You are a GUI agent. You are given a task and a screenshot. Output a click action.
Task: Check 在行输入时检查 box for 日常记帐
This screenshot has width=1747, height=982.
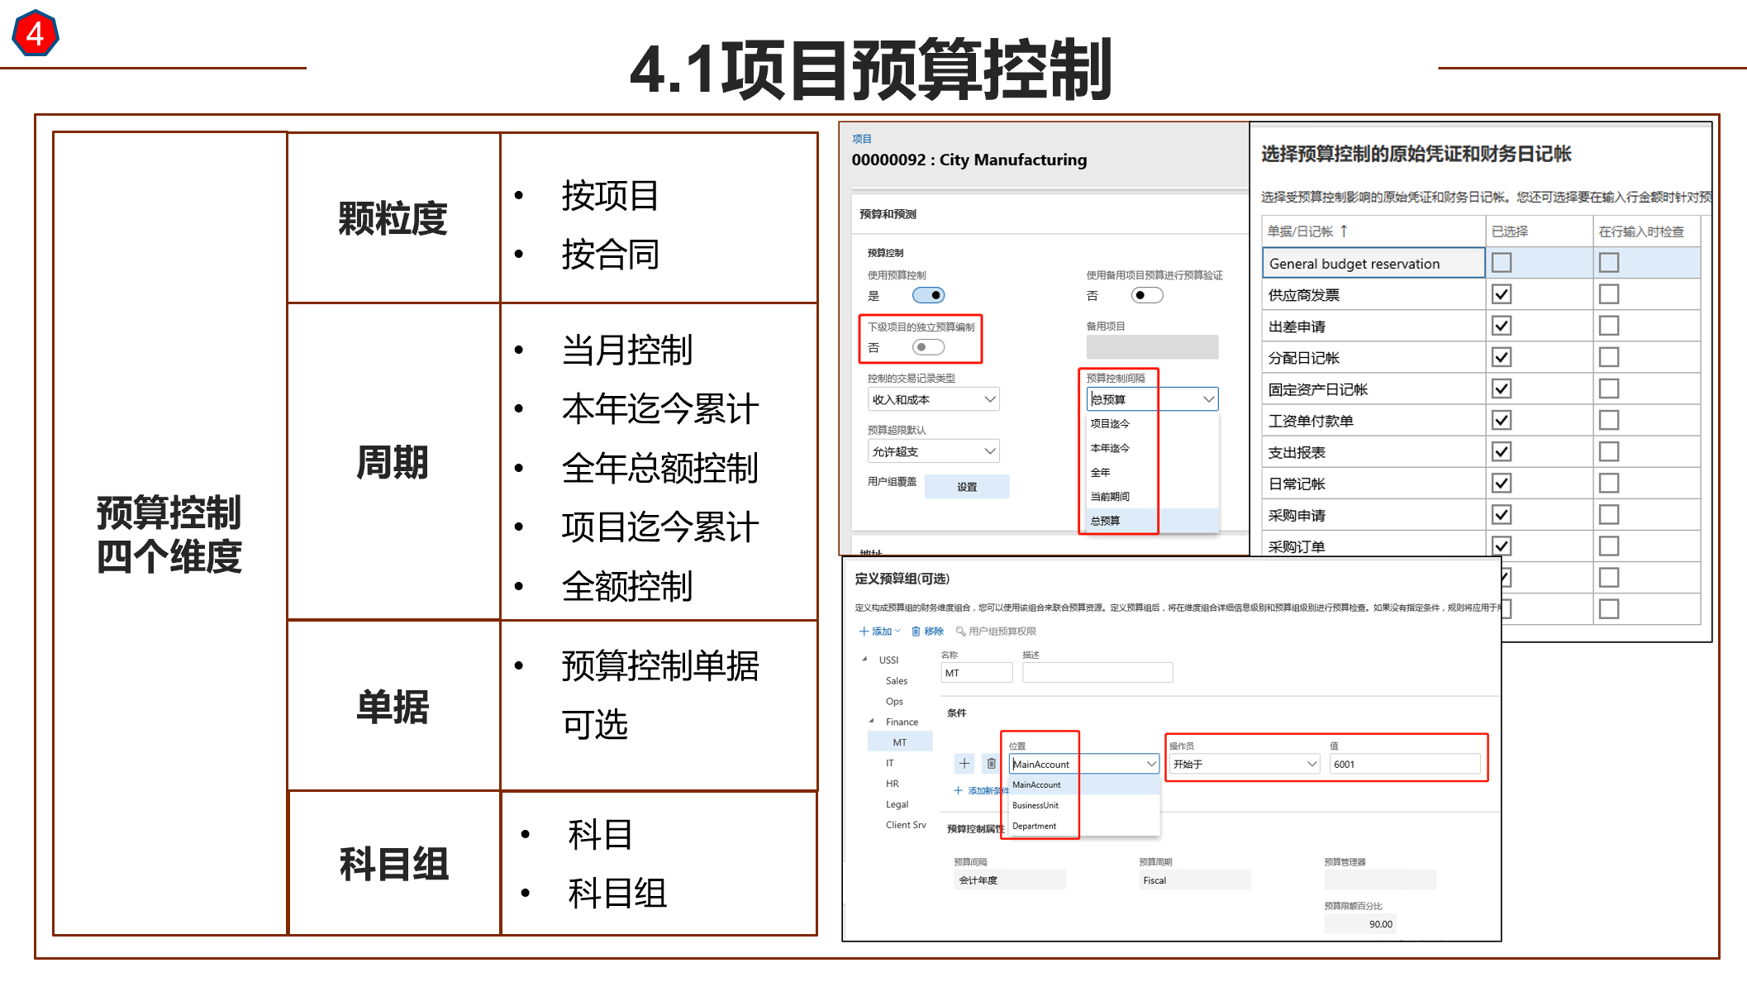[1609, 483]
